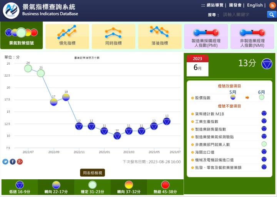Click the blue light for 批發、零售及餐飲業營業額
The width and height of the screenshot is (277, 197).
[264, 167]
